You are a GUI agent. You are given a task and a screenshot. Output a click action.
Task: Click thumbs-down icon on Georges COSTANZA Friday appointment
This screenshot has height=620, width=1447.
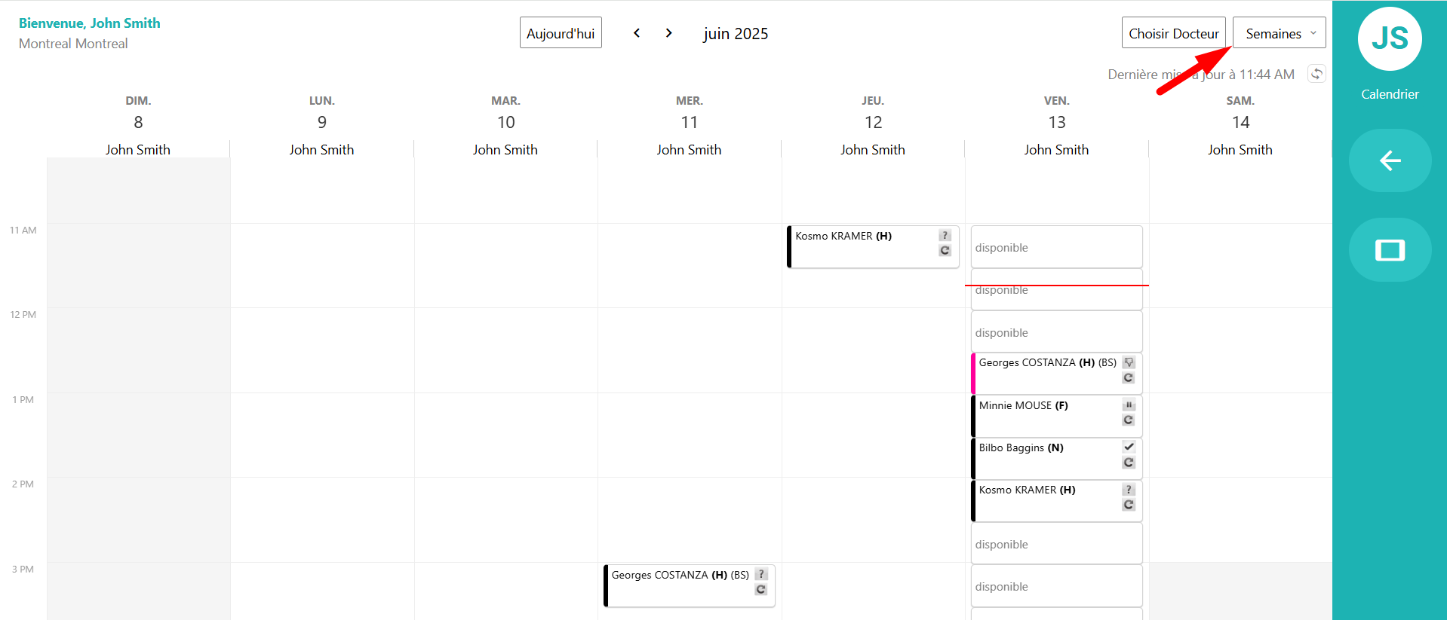click(1128, 362)
